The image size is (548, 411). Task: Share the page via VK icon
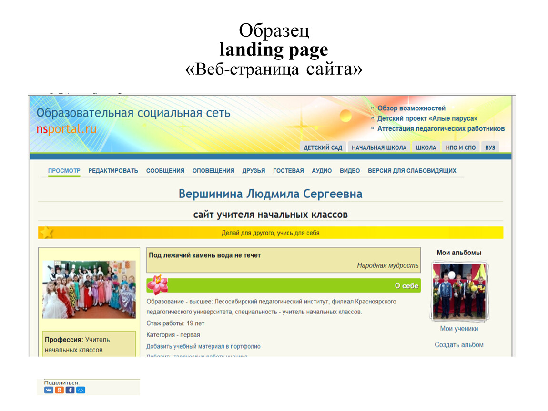[x=49, y=390]
